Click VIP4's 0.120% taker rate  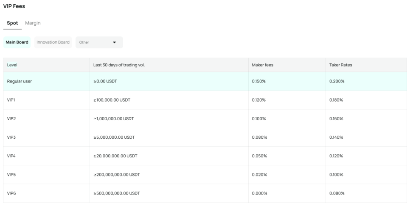pyautogui.click(x=336, y=156)
